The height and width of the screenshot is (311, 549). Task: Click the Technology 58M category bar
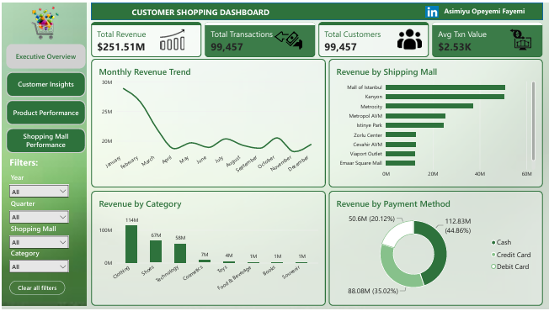click(180, 253)
